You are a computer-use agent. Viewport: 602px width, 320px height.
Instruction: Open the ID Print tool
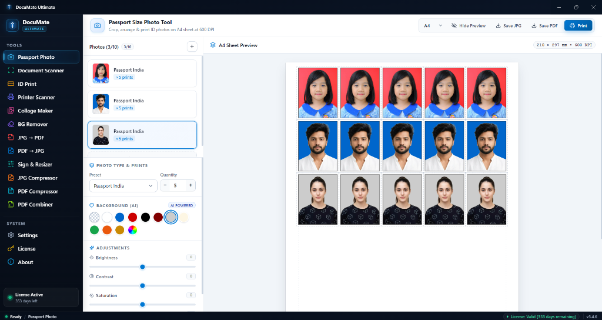41,84
